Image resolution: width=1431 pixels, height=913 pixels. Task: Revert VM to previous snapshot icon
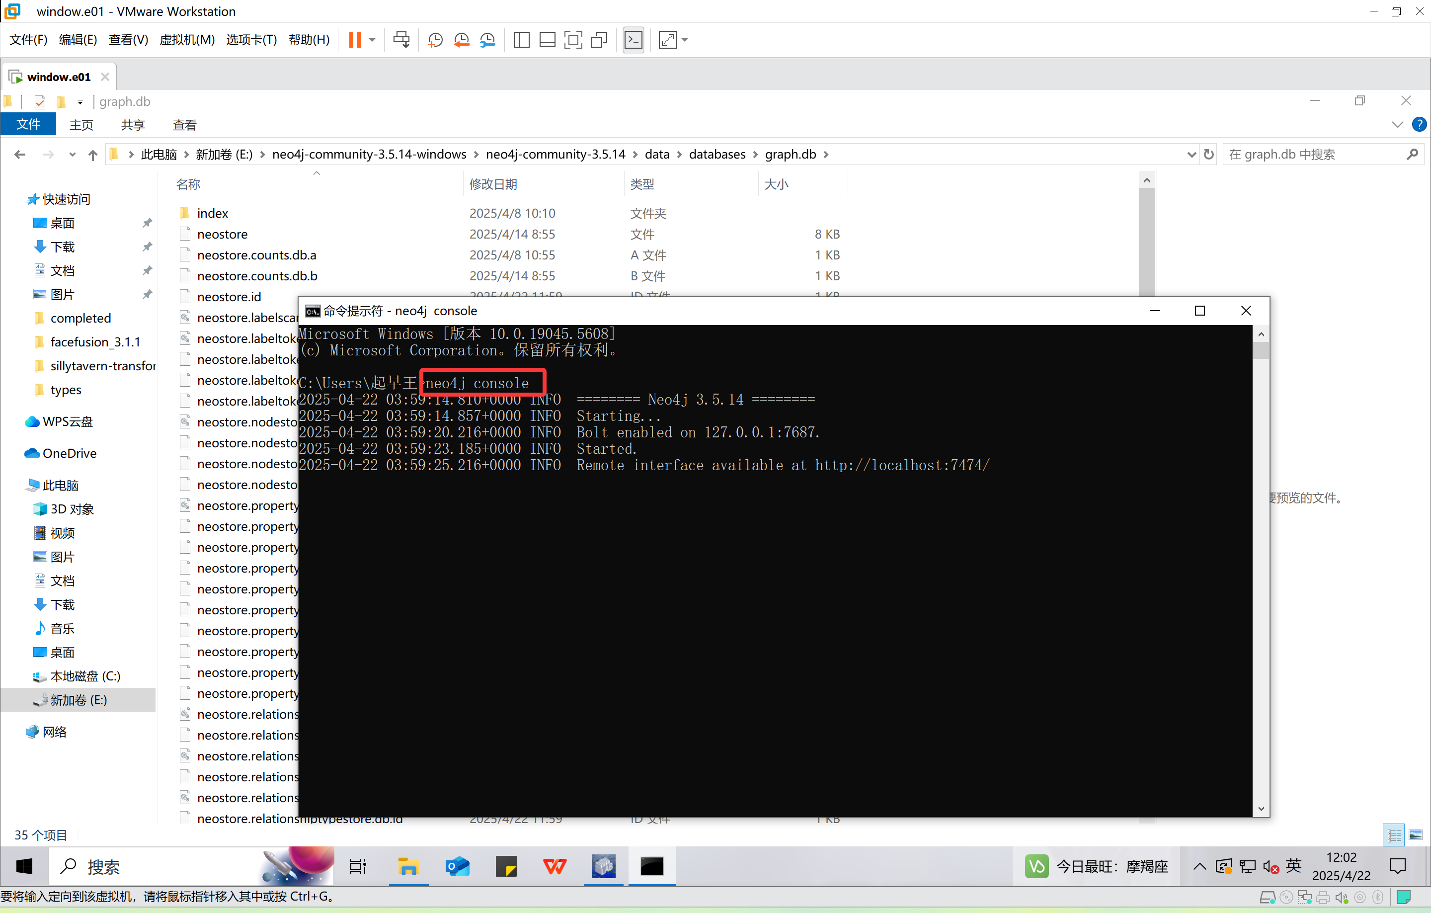pyautogui.click(x=461, y=40)
